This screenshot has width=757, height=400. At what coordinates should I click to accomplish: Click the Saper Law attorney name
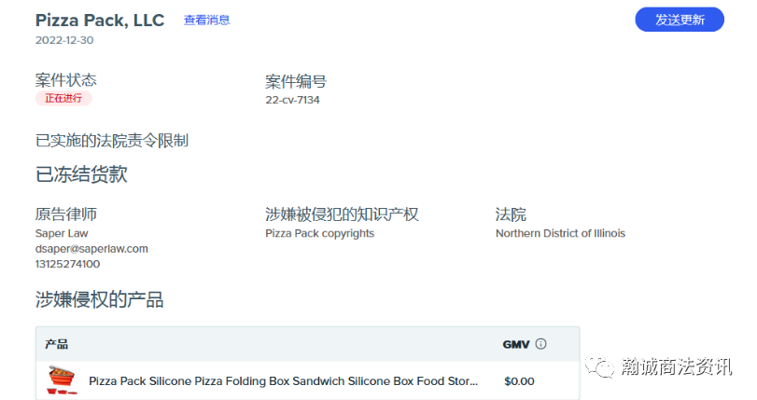[x=62, y=233]
